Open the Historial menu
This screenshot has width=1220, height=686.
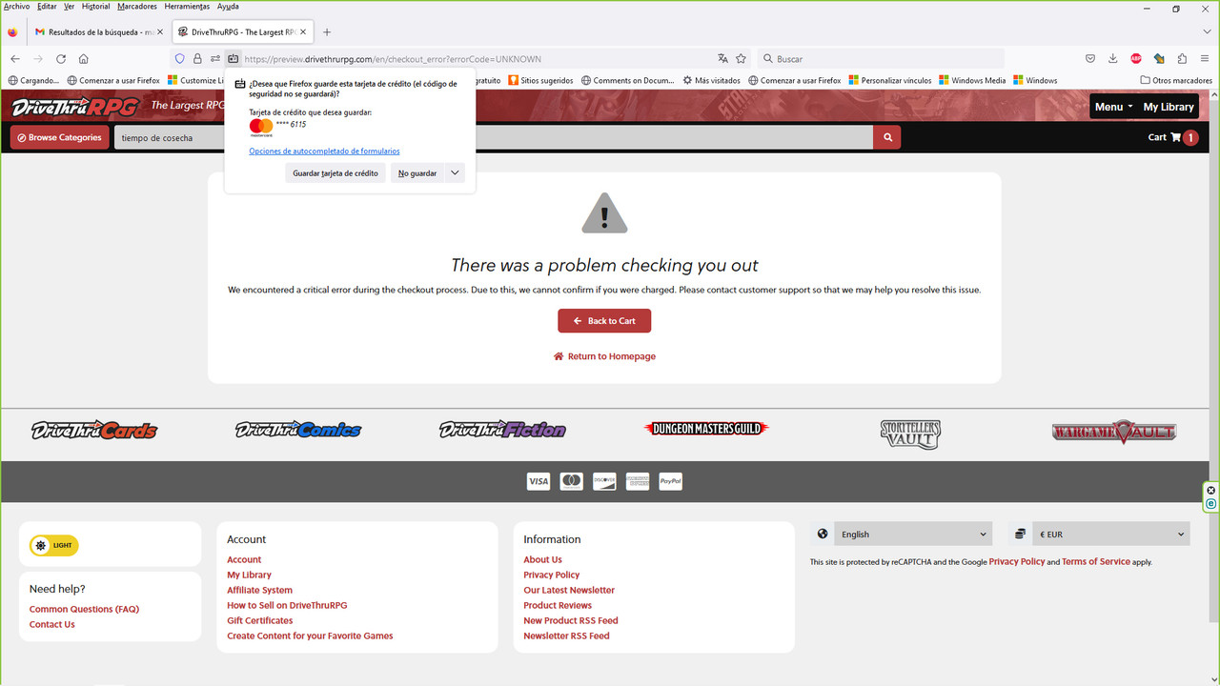point(95,7)
